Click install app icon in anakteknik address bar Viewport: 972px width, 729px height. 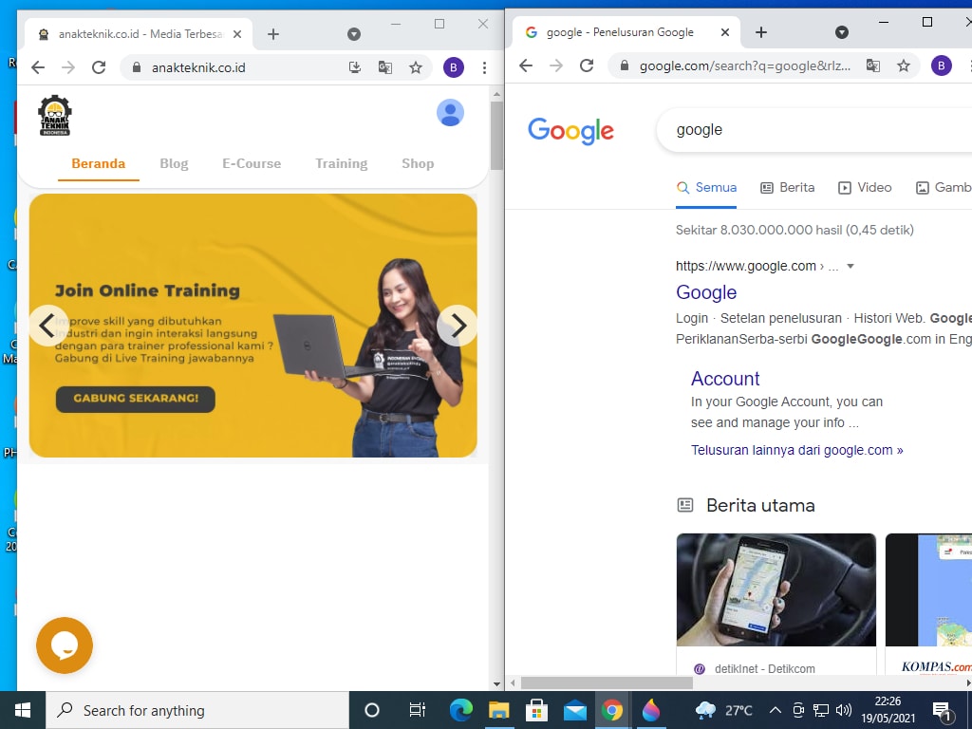tap(355, 67)
